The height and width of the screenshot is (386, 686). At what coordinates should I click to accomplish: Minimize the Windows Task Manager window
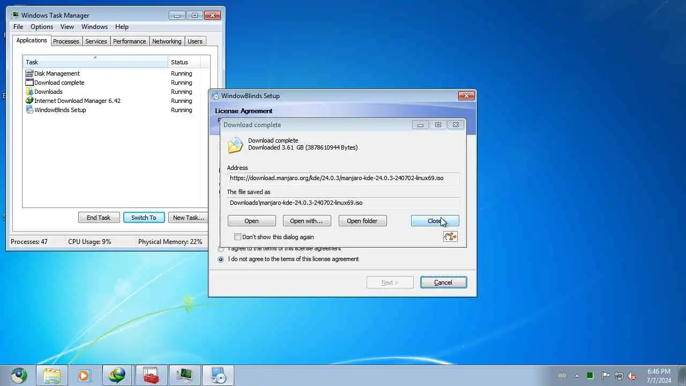(177, 16)
